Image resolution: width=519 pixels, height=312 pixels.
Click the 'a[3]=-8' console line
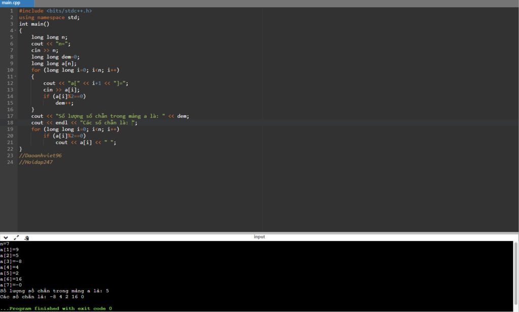[11, 261]
